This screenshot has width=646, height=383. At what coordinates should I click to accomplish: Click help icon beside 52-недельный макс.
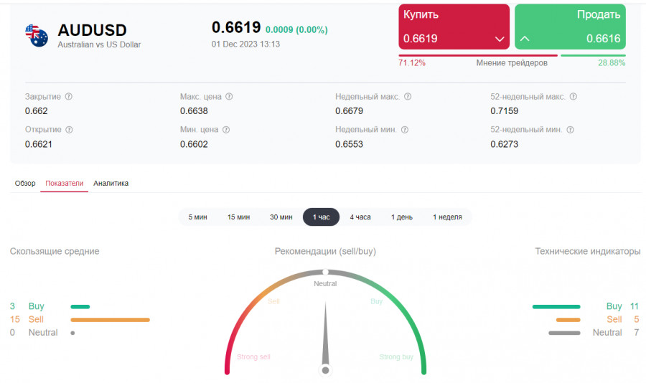573,97
